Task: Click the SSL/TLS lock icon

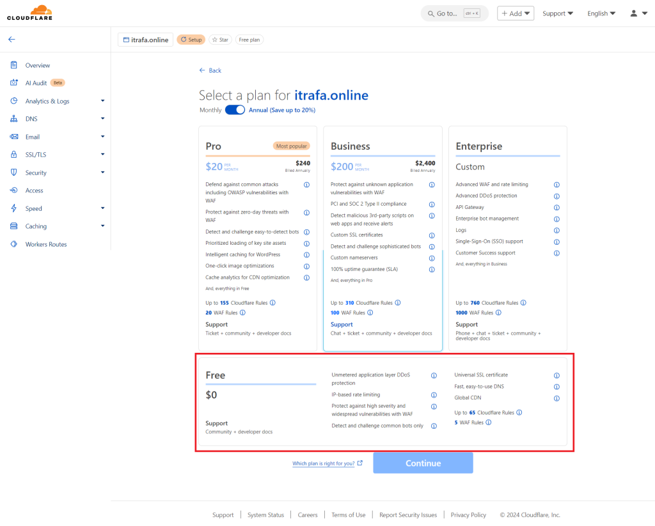Action: (x=14, y=155)
